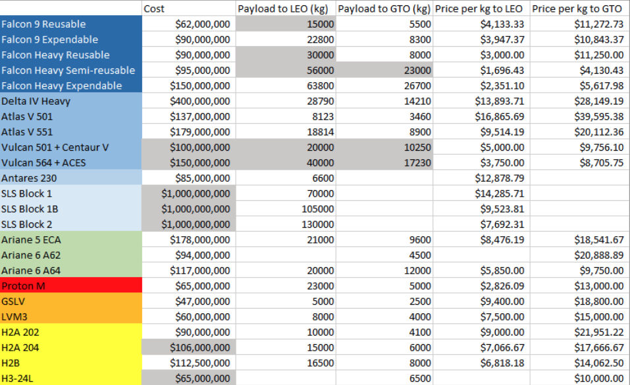Click the 'Vulcan 564 + ACES' label

[x=71, y=163]
